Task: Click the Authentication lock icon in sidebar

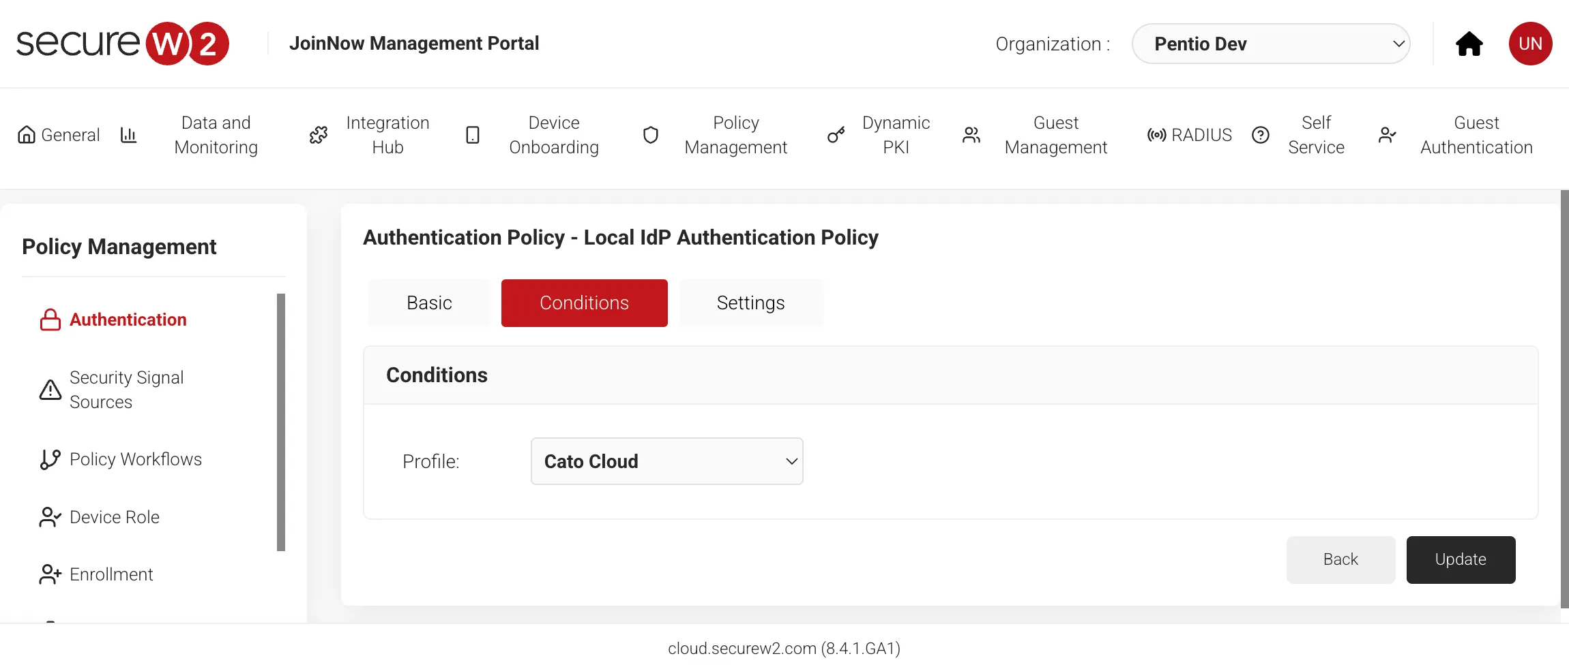Action: pyautogui.click(x=50, y=320)
